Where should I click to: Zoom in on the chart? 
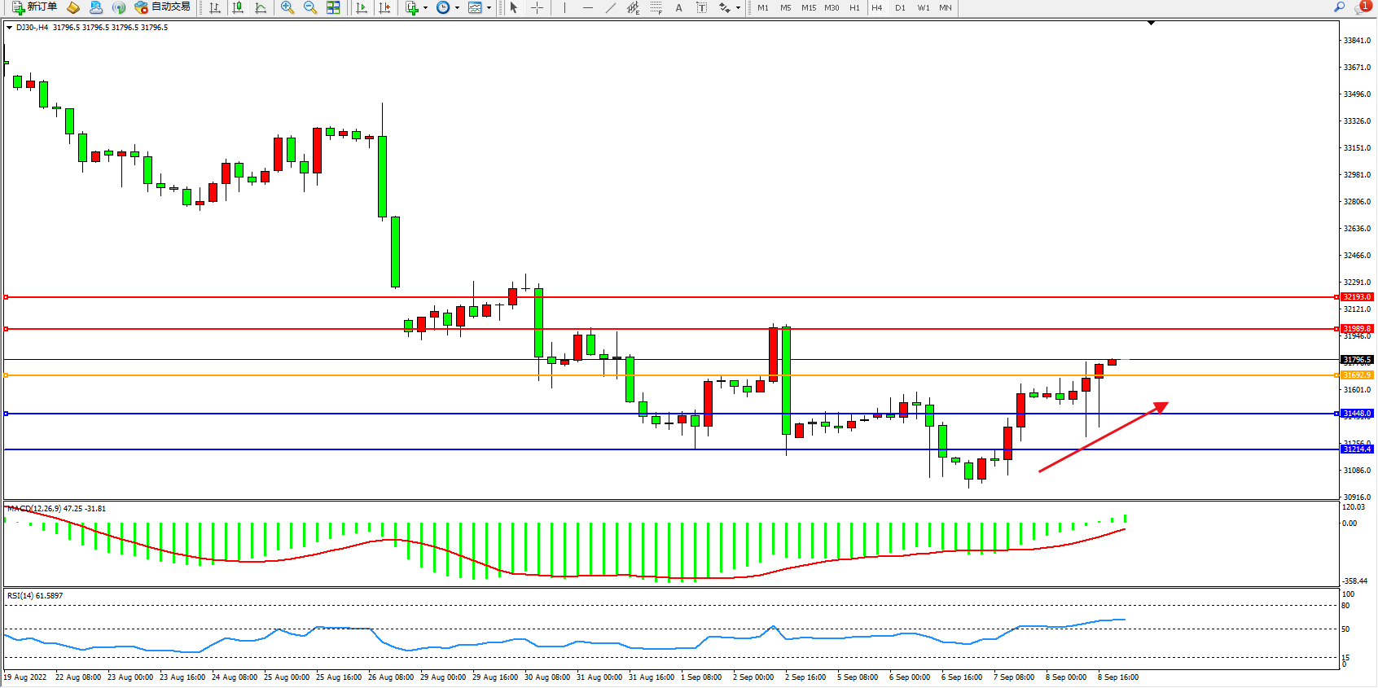287,7
